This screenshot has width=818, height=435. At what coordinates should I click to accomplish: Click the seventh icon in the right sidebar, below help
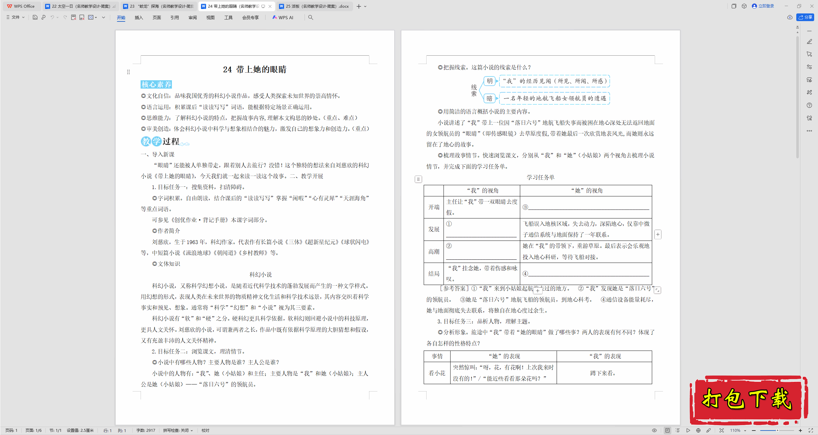[x=809, y=118]
